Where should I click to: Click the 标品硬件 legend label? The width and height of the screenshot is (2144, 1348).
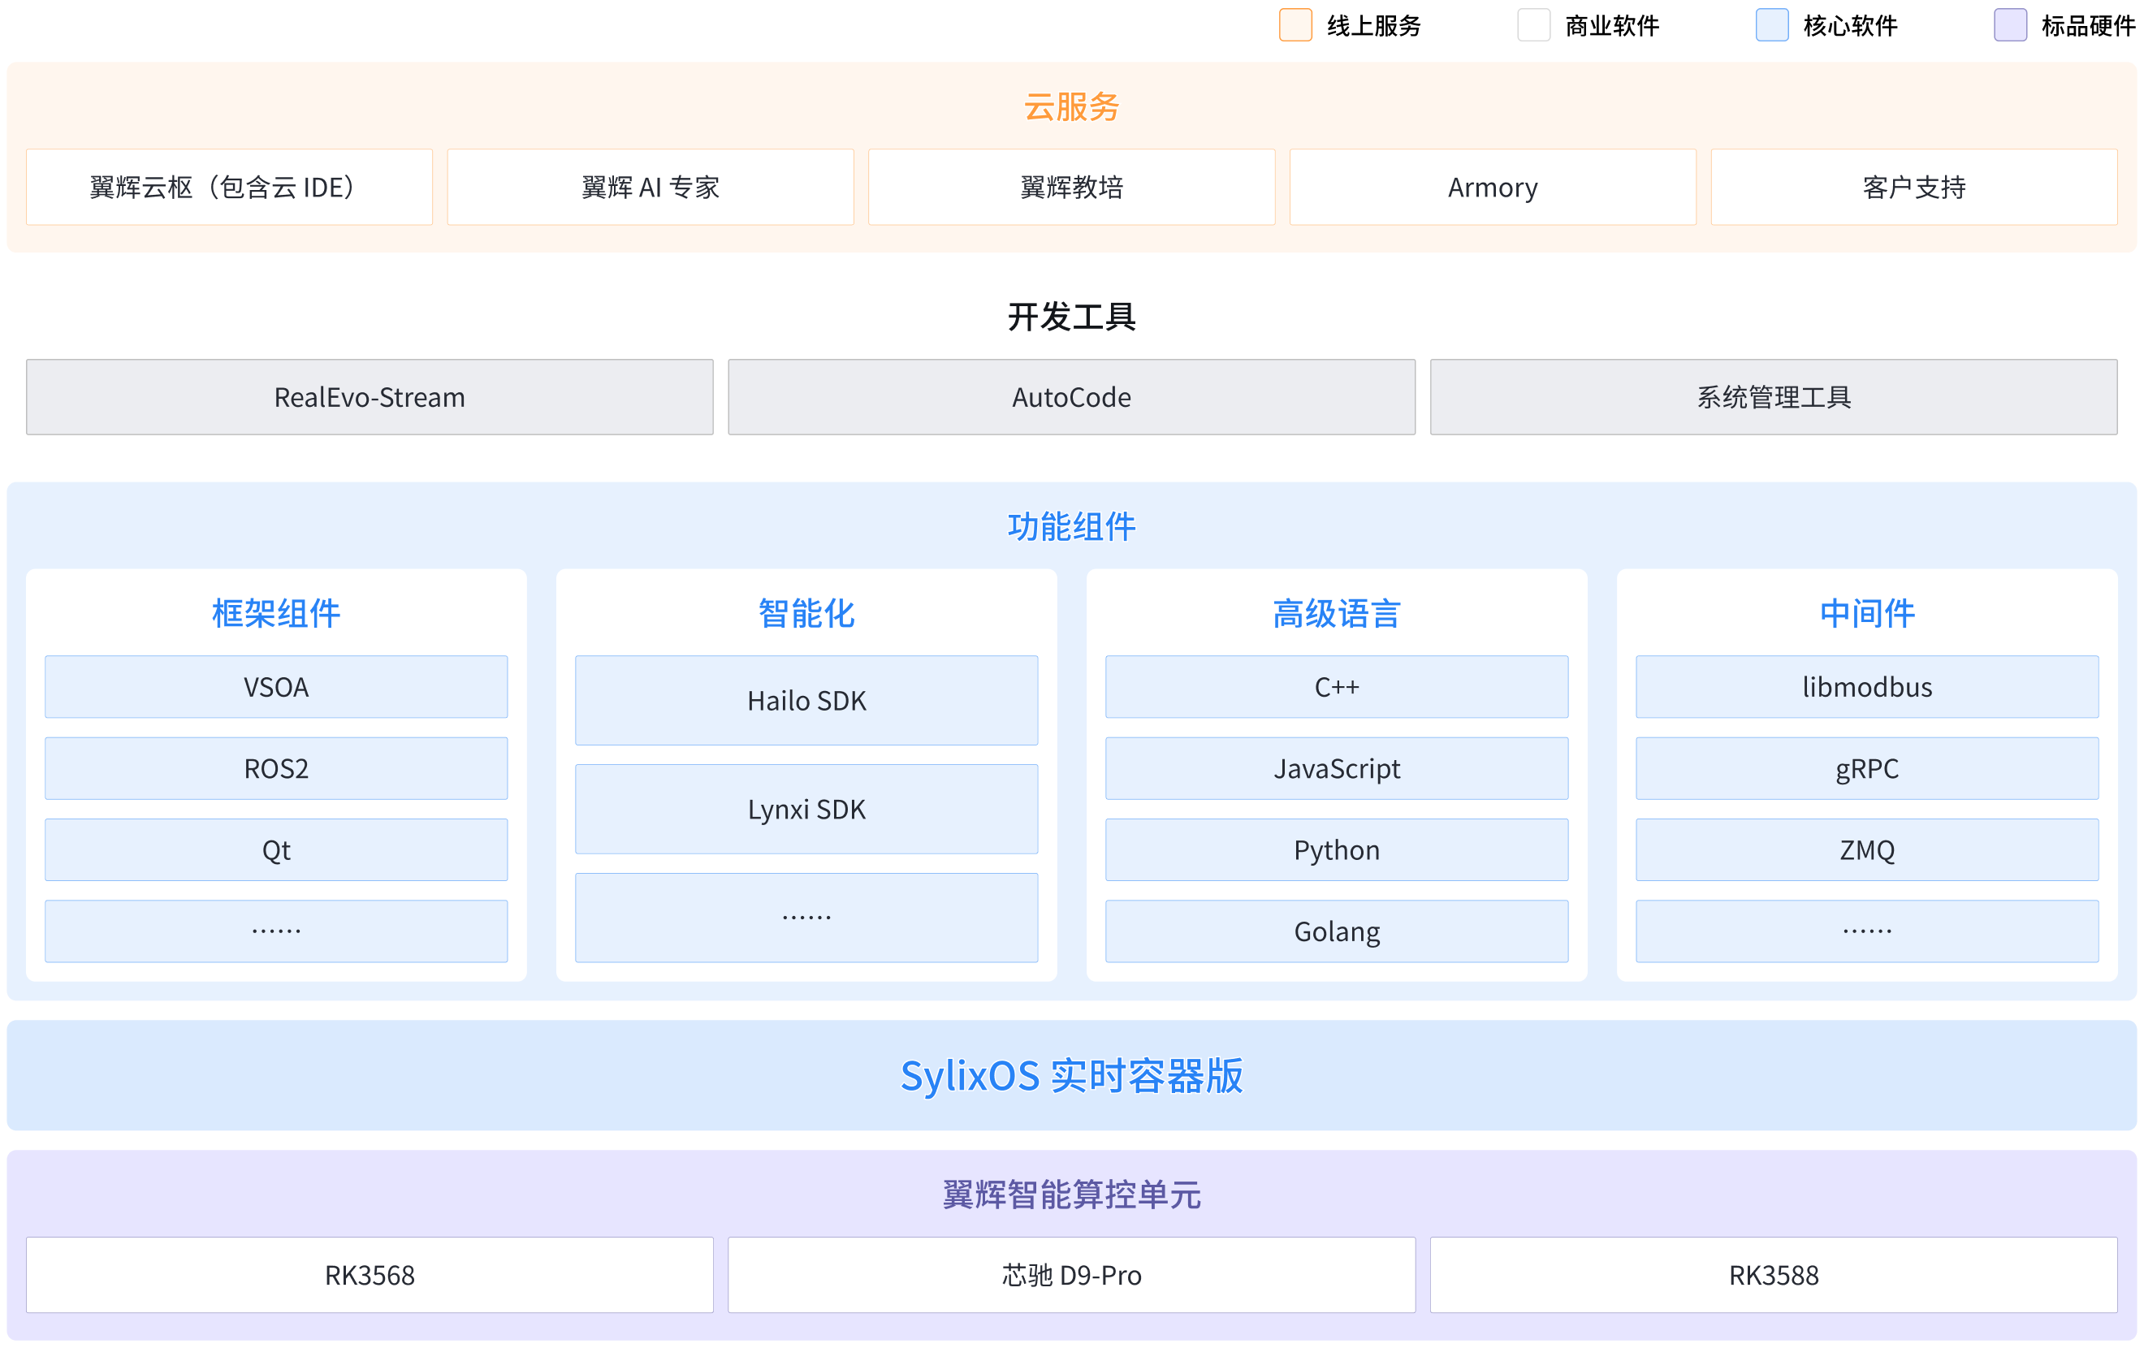coord(2089,26)
